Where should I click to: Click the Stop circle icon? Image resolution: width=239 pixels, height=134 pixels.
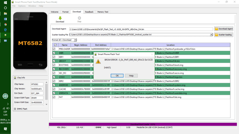click(x=79, y=18)
